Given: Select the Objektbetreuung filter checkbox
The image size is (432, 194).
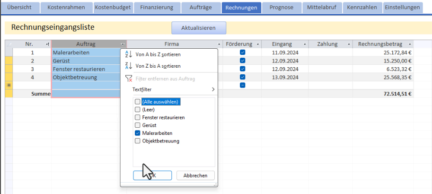Looking at the screenshot, I should (x=138, y=141).
